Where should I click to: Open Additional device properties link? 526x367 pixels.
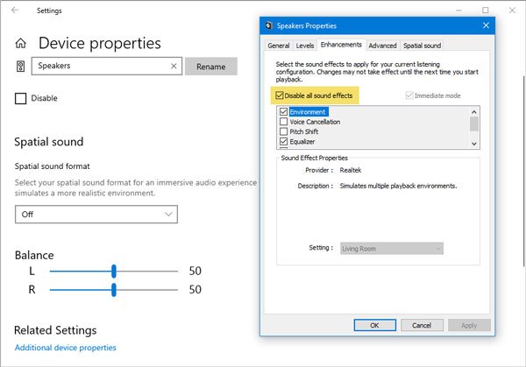65,348
